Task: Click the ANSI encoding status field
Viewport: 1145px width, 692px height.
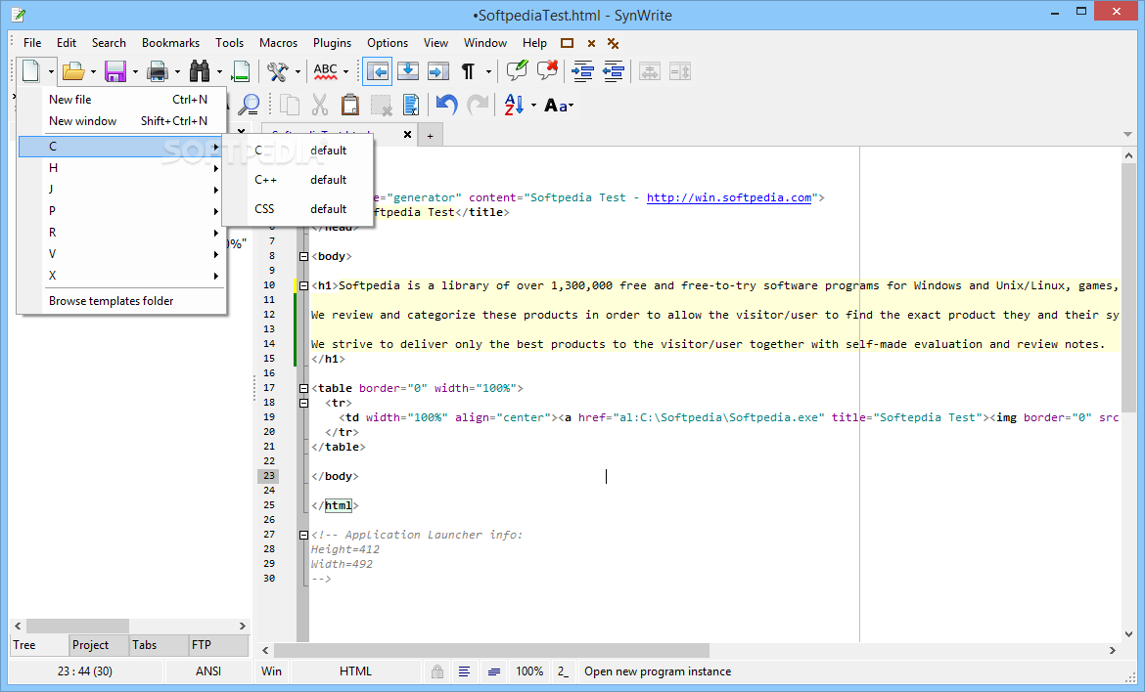Action: [x=208, y=671]
